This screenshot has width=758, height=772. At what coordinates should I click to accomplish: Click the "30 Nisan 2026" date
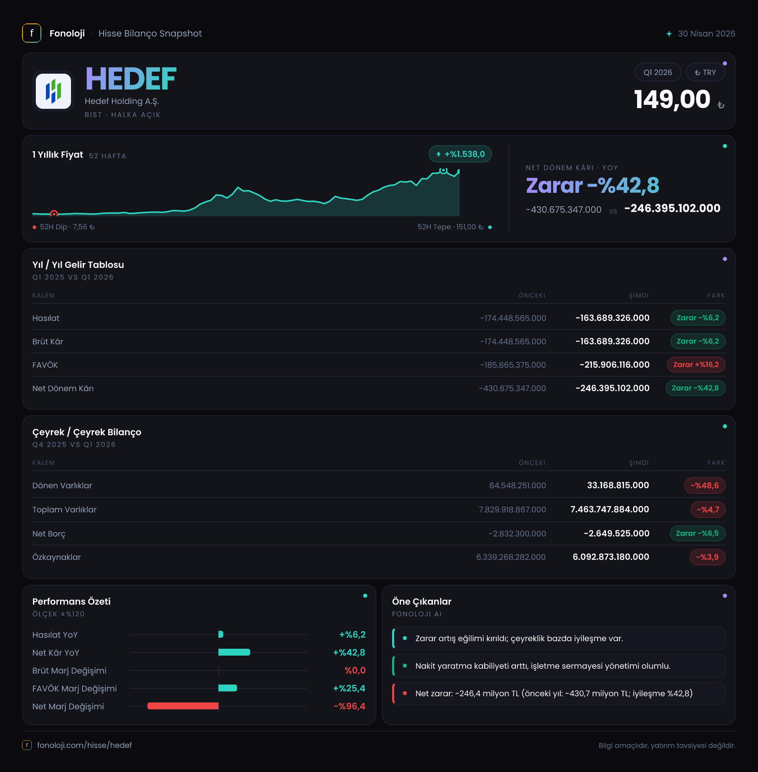tap(706, 34)
